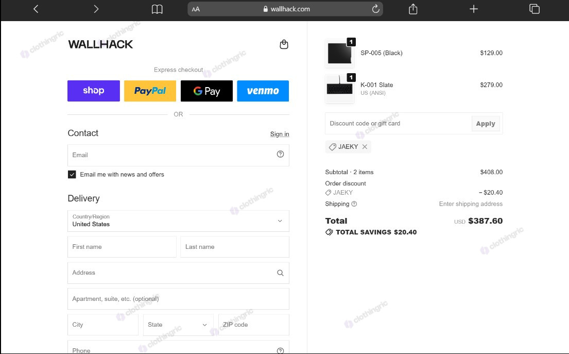Click the Enter shipping address text
This screenshot has height=354, width=569.
(x=471, y=204)
